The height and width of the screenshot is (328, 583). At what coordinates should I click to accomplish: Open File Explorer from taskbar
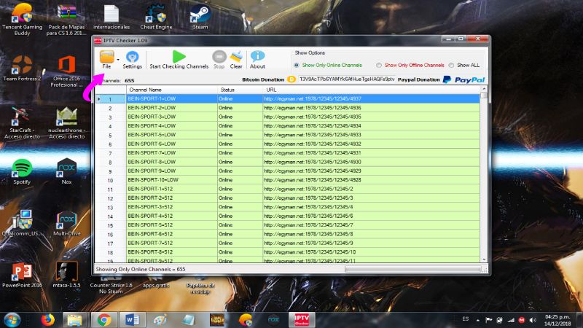74,320
